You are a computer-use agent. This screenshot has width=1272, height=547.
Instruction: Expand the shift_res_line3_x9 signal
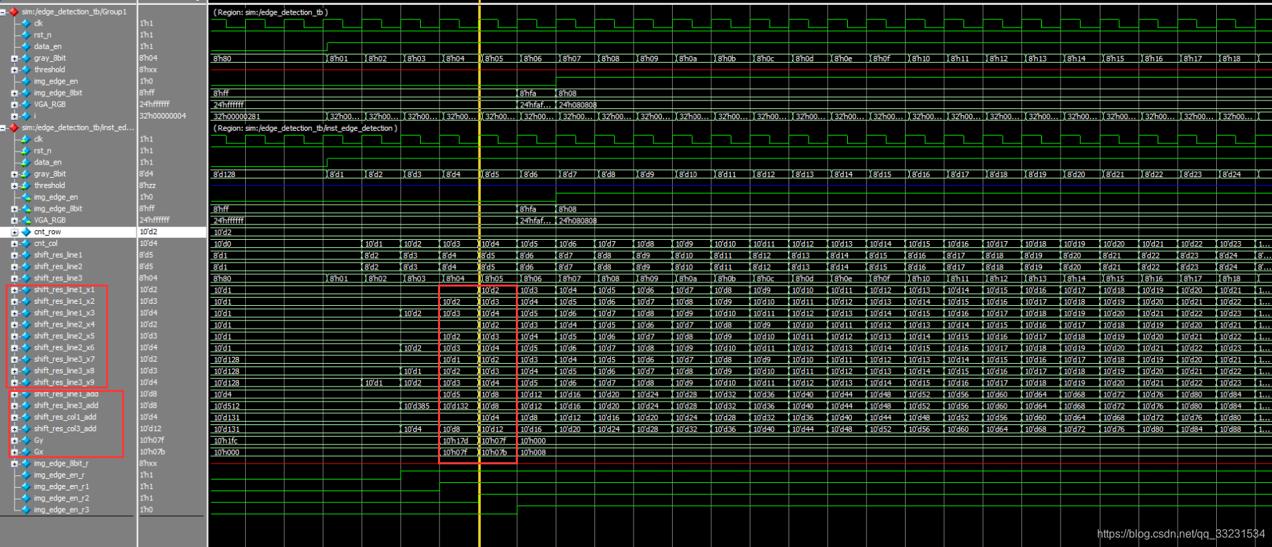pyautogui.click(x=14, y=382)
